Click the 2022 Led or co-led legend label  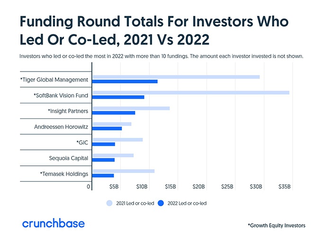[x=186, y=203]
